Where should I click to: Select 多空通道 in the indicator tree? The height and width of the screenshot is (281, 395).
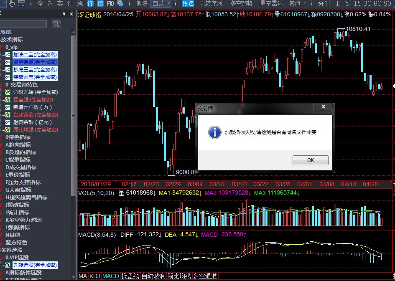click(x=34, y=62)
